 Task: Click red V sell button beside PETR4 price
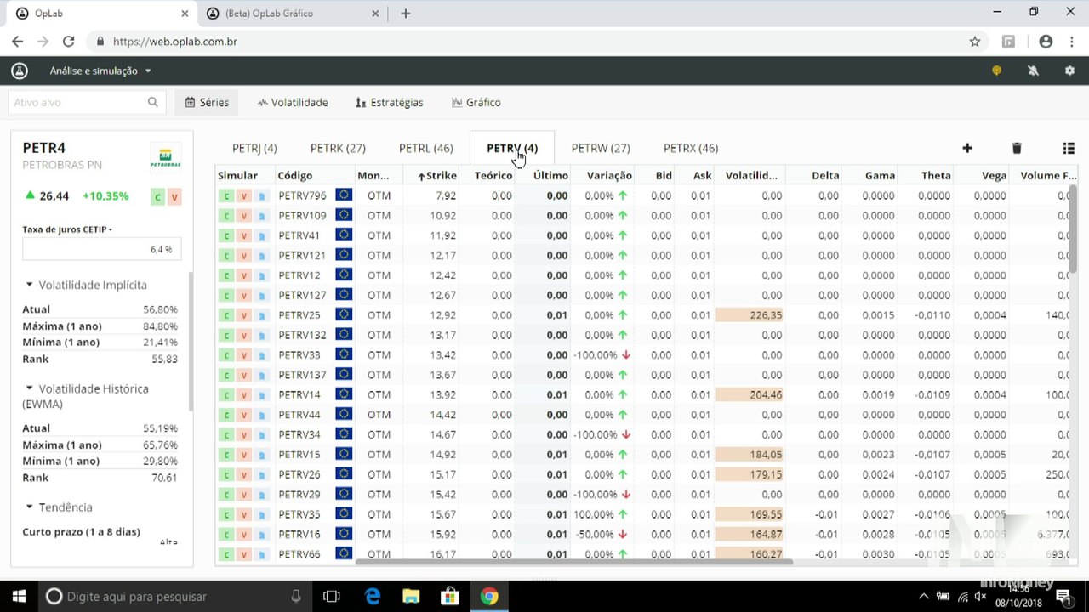pos(174,197)
